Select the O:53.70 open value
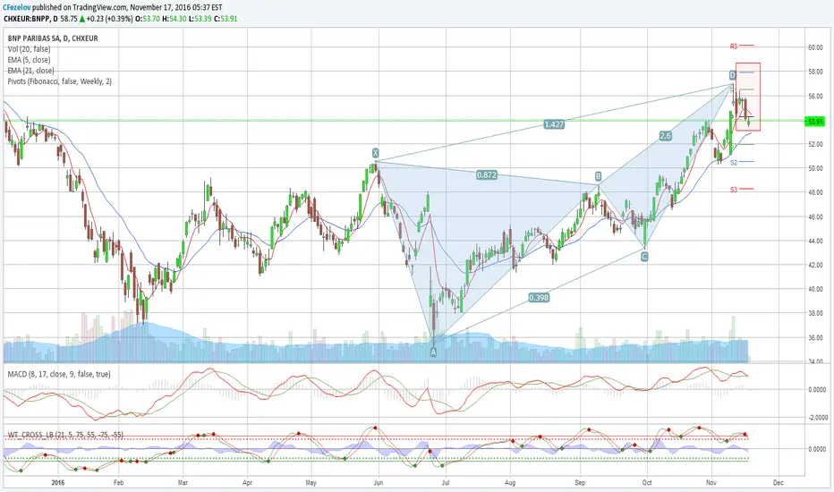 click(x=148, y=19)
